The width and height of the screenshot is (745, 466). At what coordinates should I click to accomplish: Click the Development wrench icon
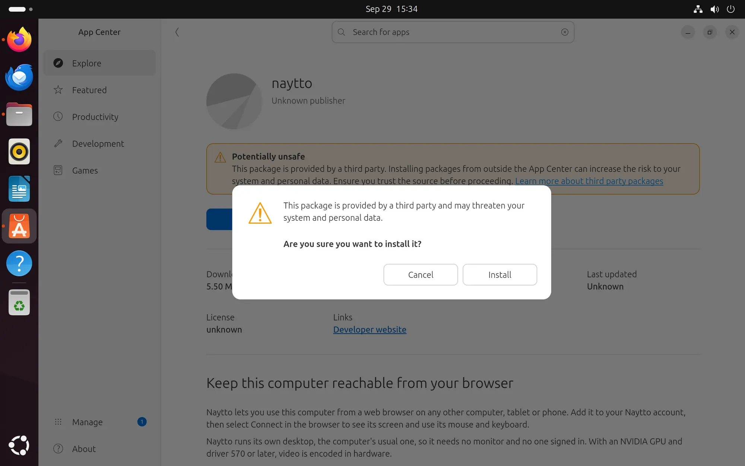point(58,144)
